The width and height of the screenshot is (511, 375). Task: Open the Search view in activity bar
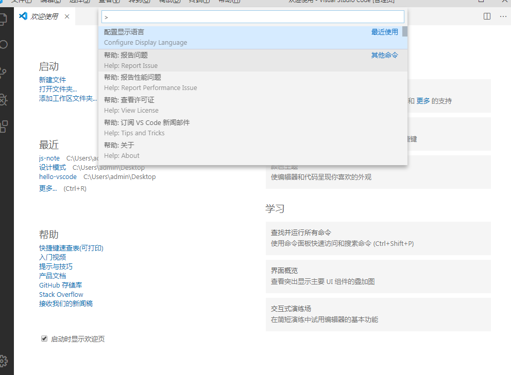[3, 45]
